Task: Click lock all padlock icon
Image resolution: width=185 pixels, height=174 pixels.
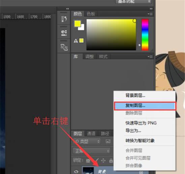Action: (111, 161)
